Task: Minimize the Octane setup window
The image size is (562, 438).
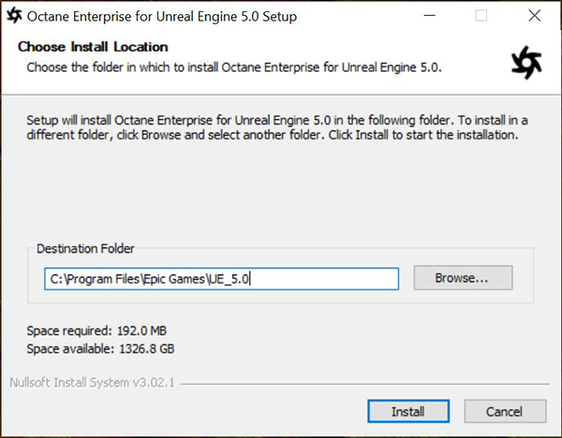Action: tap(429, 16)
